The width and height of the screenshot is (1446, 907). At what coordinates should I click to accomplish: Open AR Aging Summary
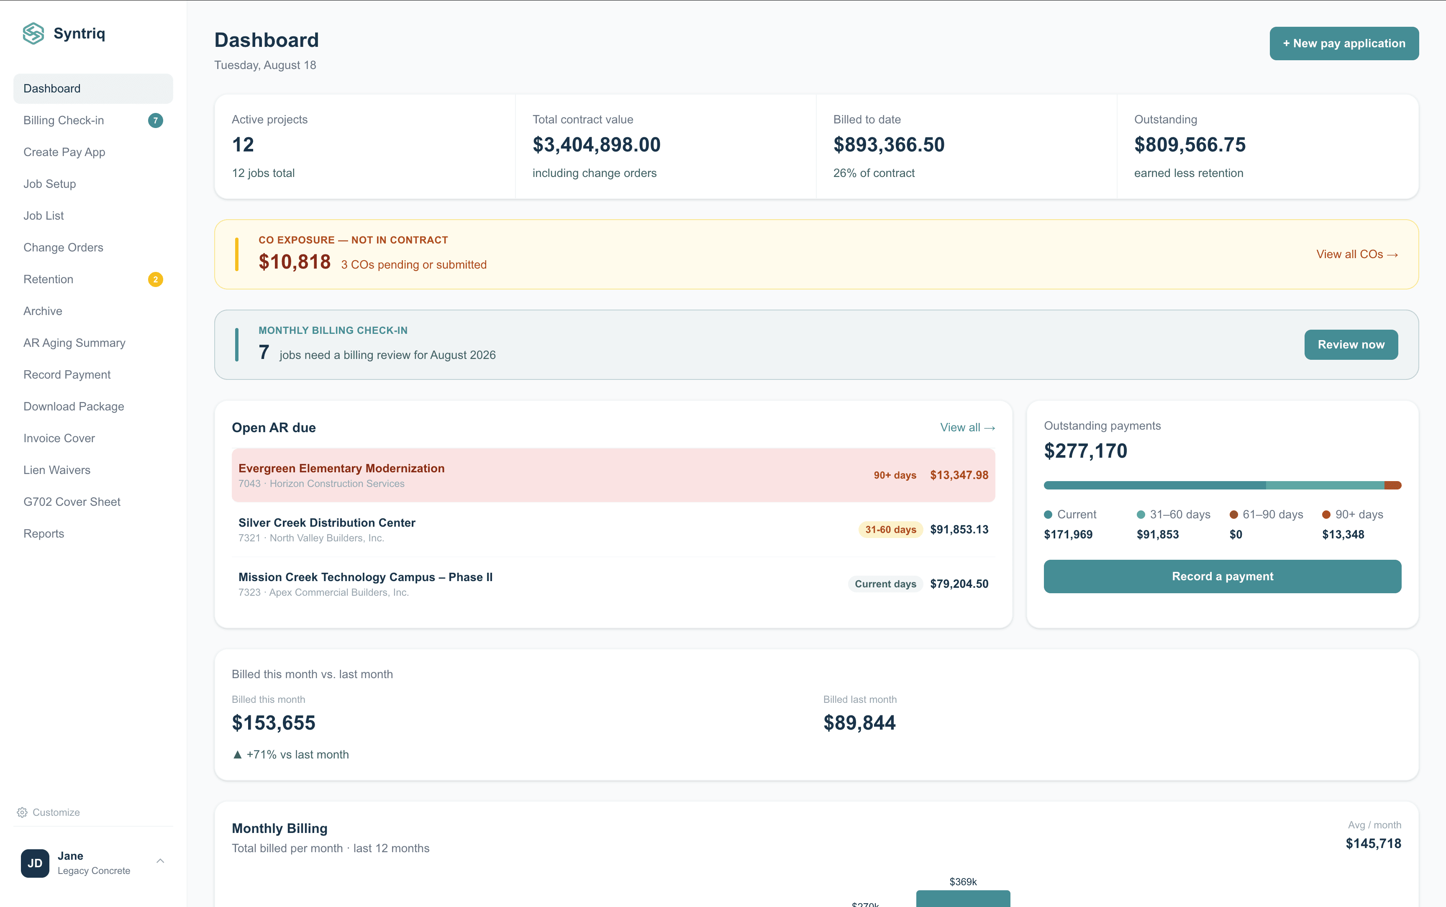93,343
